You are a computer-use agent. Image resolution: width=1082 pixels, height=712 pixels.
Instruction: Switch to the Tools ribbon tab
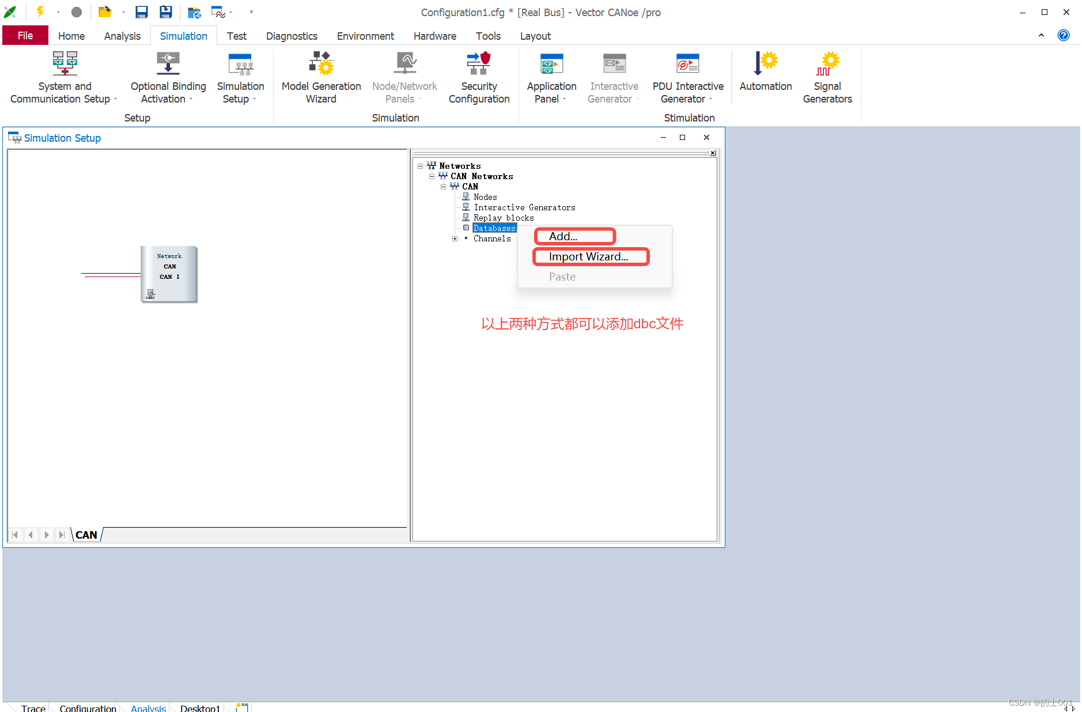point(488,36)
